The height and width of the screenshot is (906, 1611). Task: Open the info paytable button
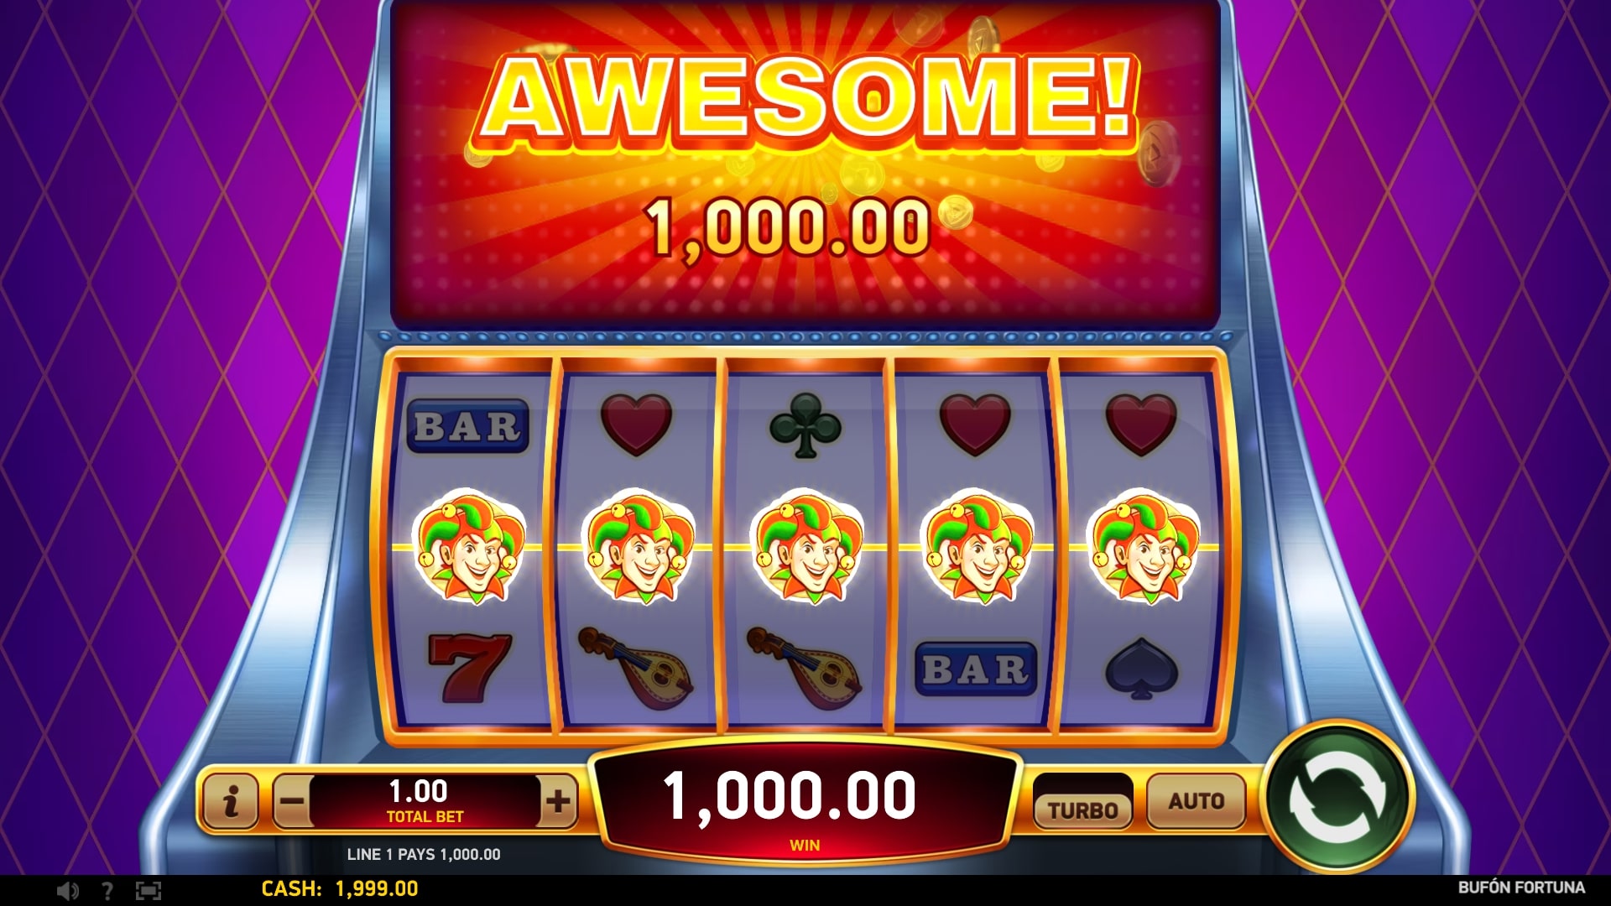(231, 801)
